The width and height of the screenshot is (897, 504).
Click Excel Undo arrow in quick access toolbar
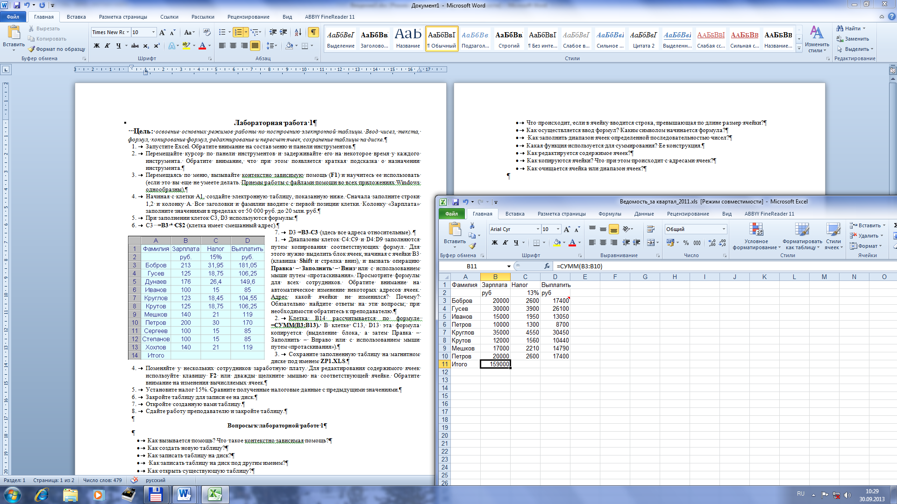coord(465,202)
